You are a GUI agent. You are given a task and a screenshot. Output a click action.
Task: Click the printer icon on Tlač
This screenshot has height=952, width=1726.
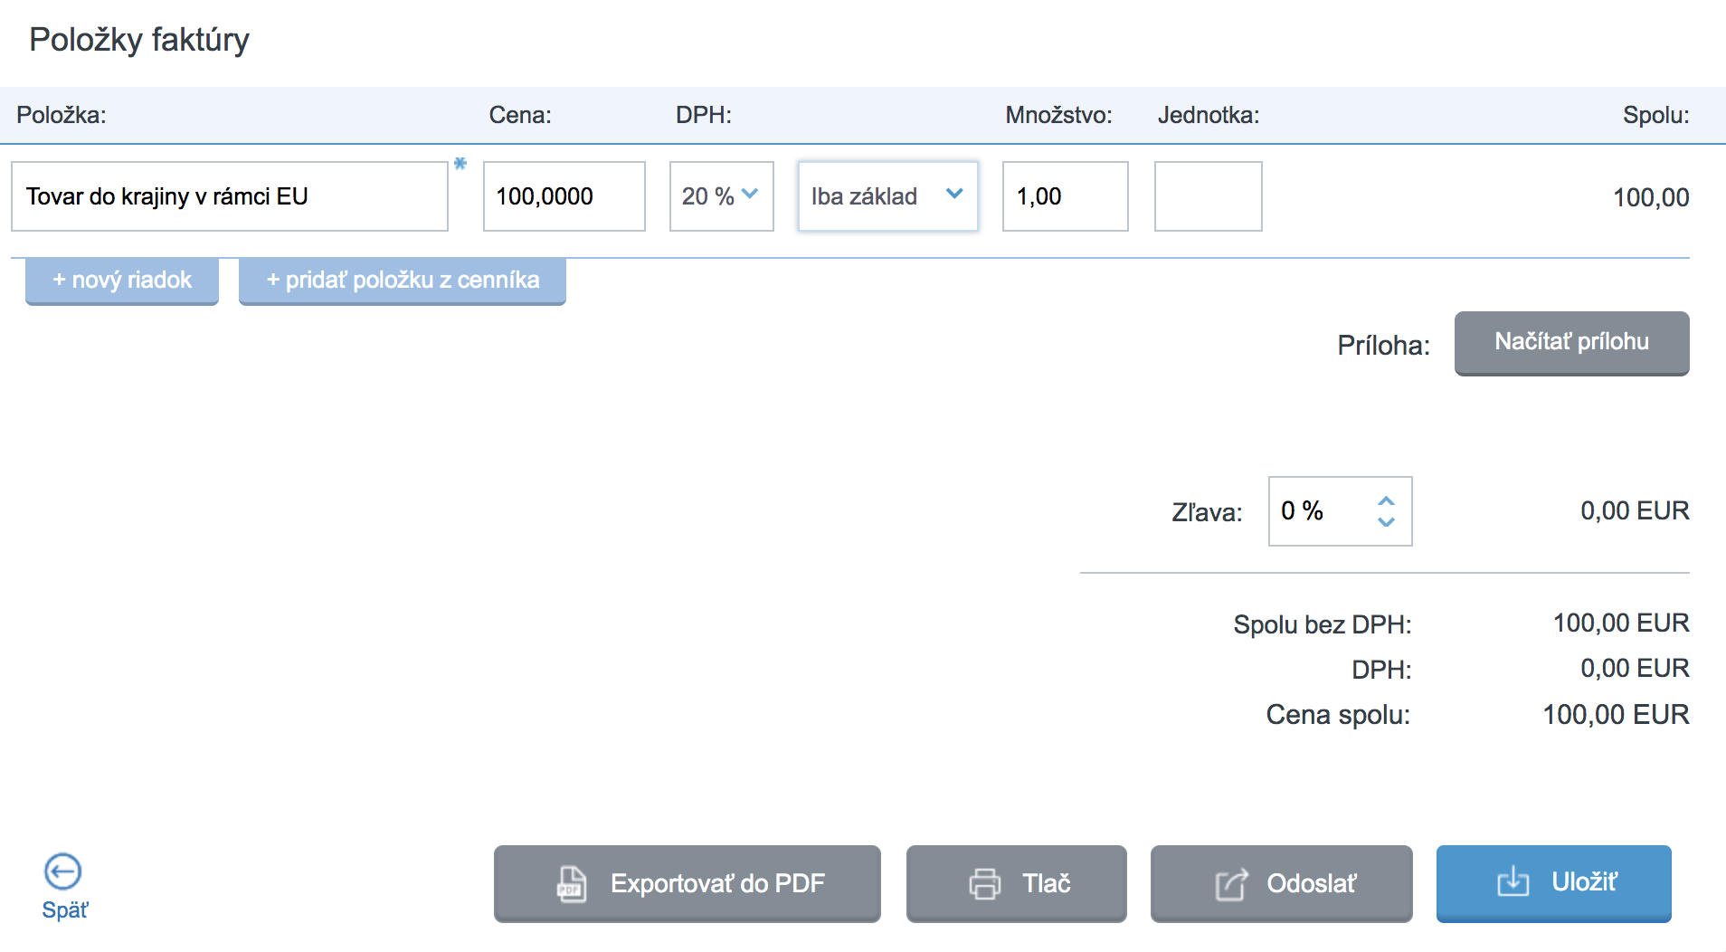coord(984,884)
